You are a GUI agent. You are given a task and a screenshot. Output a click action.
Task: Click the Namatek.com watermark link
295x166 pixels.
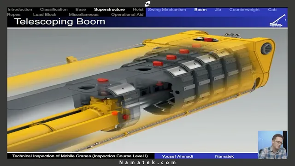tap(147, 162)
